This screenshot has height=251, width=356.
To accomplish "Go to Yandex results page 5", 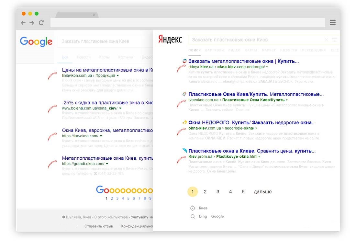I will click(x=243, y=192).
